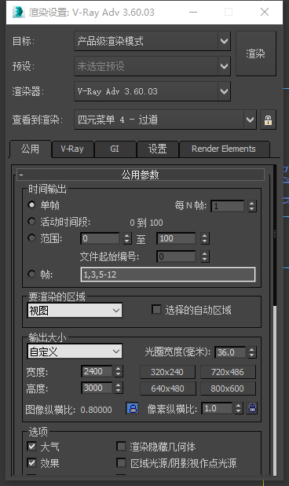Click the 文件起始编号 spinner
Screen dimensions: 289x486
pyautogui.click(x=204, y=256)
